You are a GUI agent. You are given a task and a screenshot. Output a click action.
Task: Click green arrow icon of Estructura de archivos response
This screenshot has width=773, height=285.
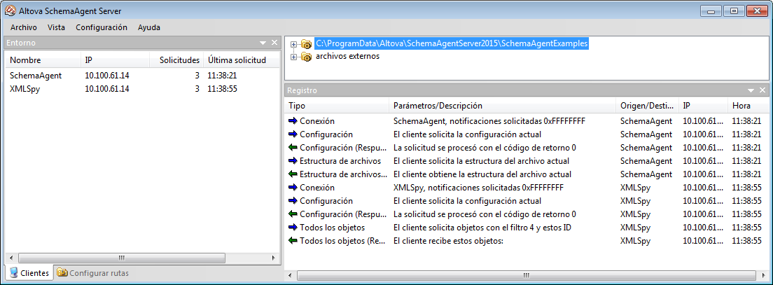click(293, 174)
